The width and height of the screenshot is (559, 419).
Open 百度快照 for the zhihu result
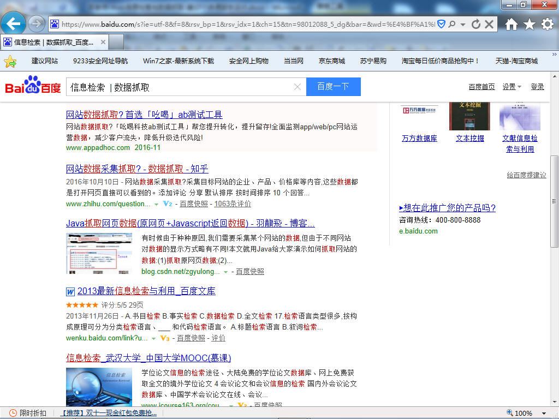pyautogui.click(x=194, y=204)
